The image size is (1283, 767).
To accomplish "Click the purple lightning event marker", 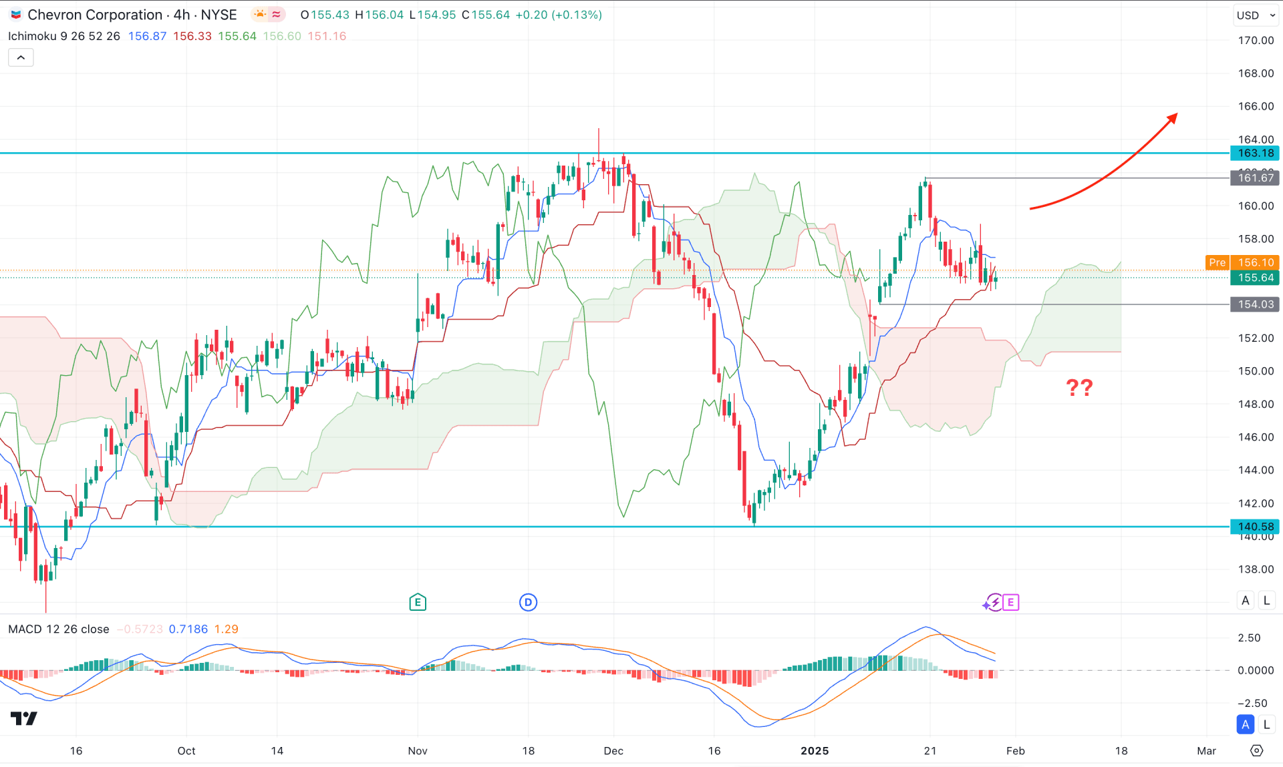I will click(994, 602).
